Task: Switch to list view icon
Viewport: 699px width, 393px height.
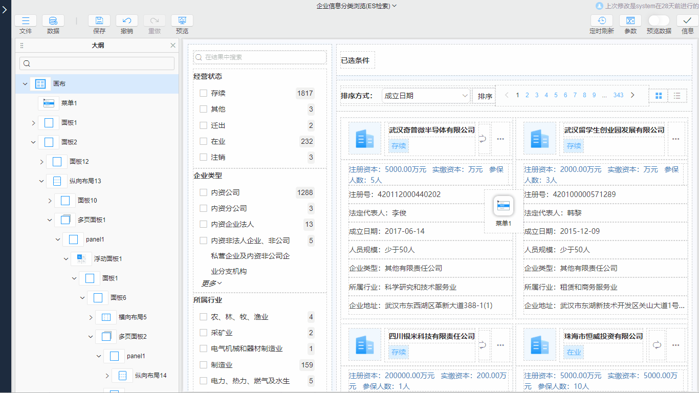Action: coord(677,96)
